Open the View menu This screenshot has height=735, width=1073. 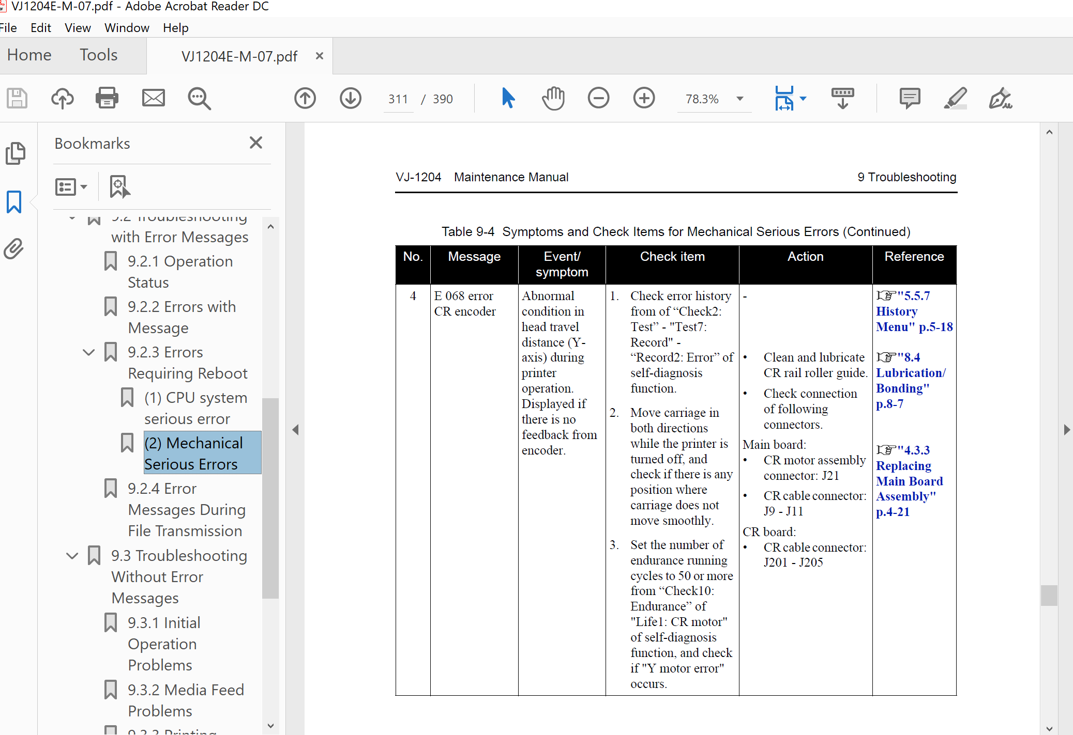pos(78,28)
